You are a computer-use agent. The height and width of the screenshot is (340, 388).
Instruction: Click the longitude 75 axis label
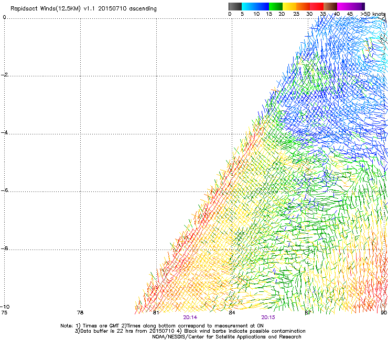pyautogui.click(x=4, y=313)
